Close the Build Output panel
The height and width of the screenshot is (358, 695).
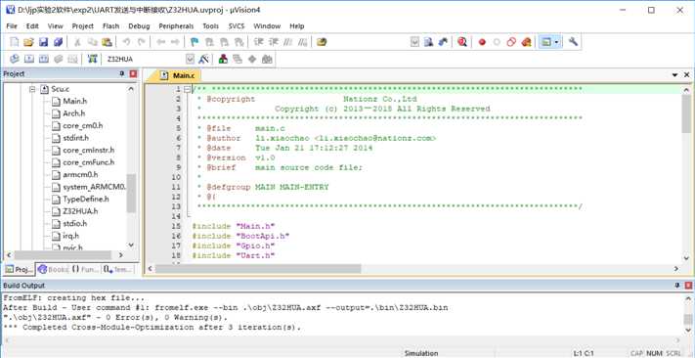(x=688, y=286)
